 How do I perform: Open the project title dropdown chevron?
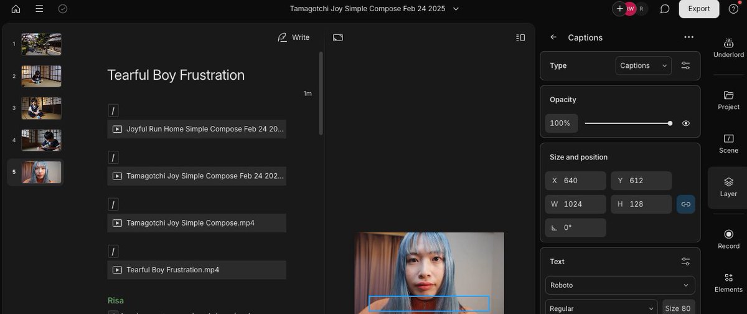(456, 9)
